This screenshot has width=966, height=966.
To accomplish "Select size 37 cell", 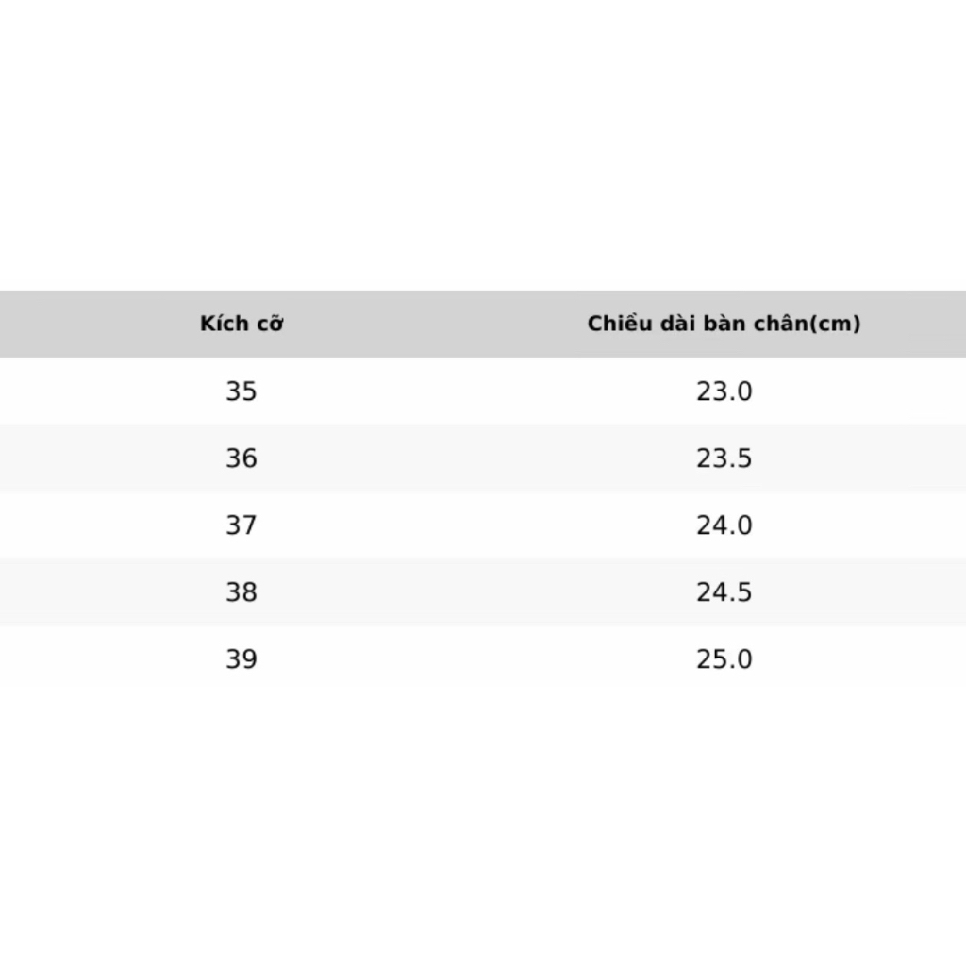I will [x=241, y=525].
